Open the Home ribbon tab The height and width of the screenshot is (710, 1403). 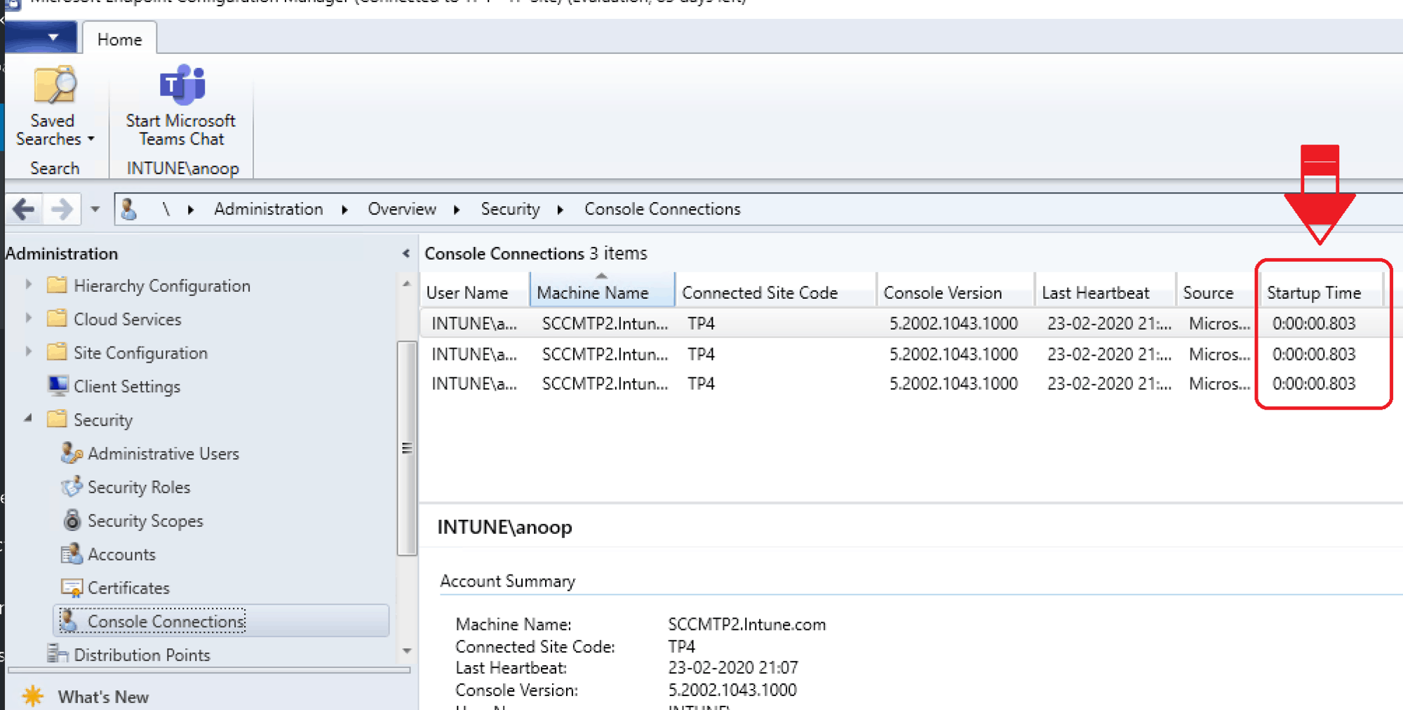(119, 39)
